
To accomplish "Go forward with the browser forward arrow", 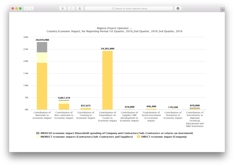I will (31, 8).
